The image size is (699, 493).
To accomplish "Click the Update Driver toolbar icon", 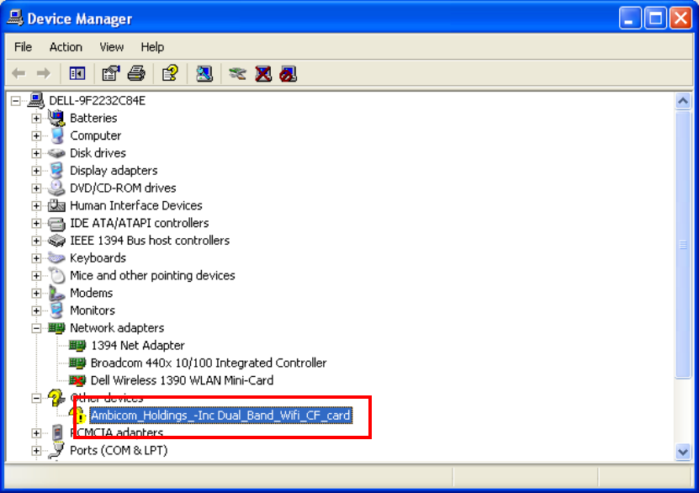I will coord(237,73).
